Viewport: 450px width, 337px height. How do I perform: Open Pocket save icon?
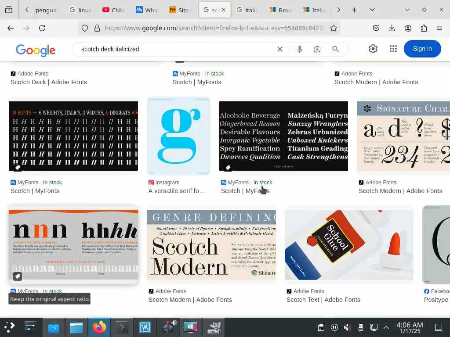coord(376,28)
